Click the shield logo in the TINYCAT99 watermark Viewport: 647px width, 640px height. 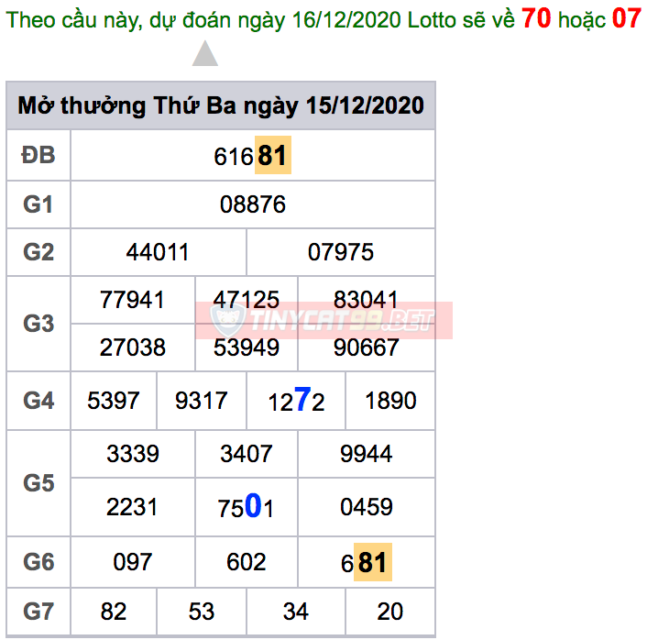click(x=225, y=321)
